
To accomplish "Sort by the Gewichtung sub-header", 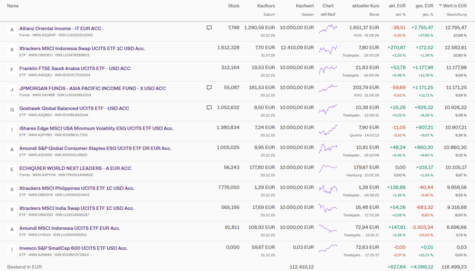I will 456,14.
